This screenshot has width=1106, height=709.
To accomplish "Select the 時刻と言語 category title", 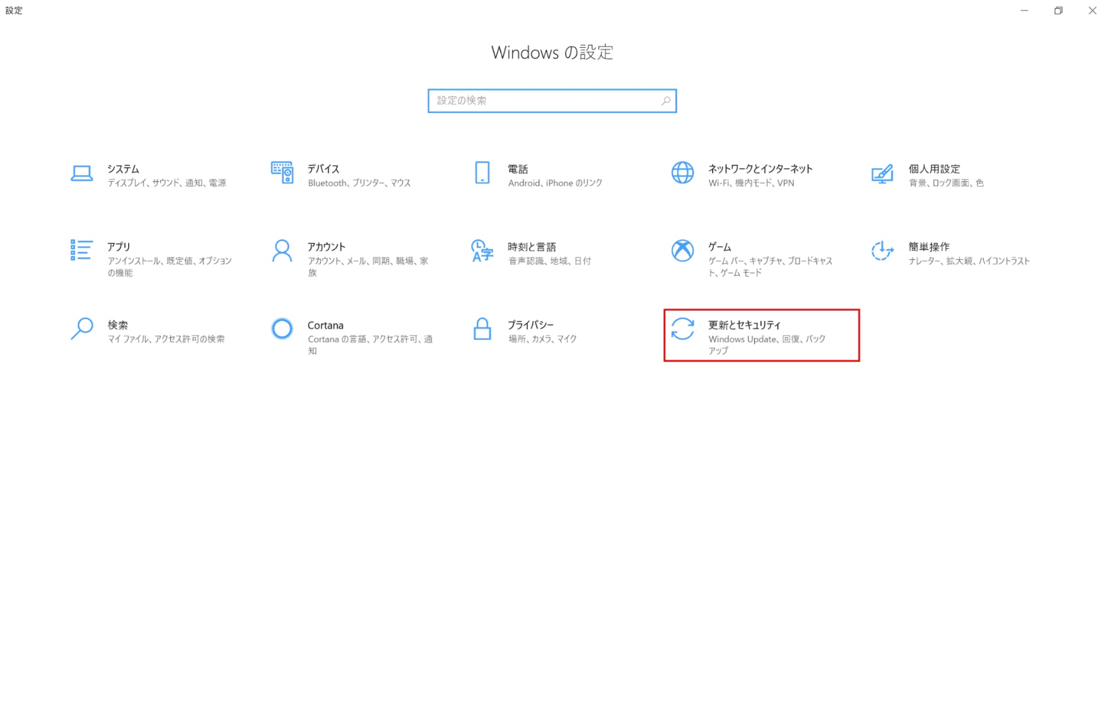I will coord(532,247).
